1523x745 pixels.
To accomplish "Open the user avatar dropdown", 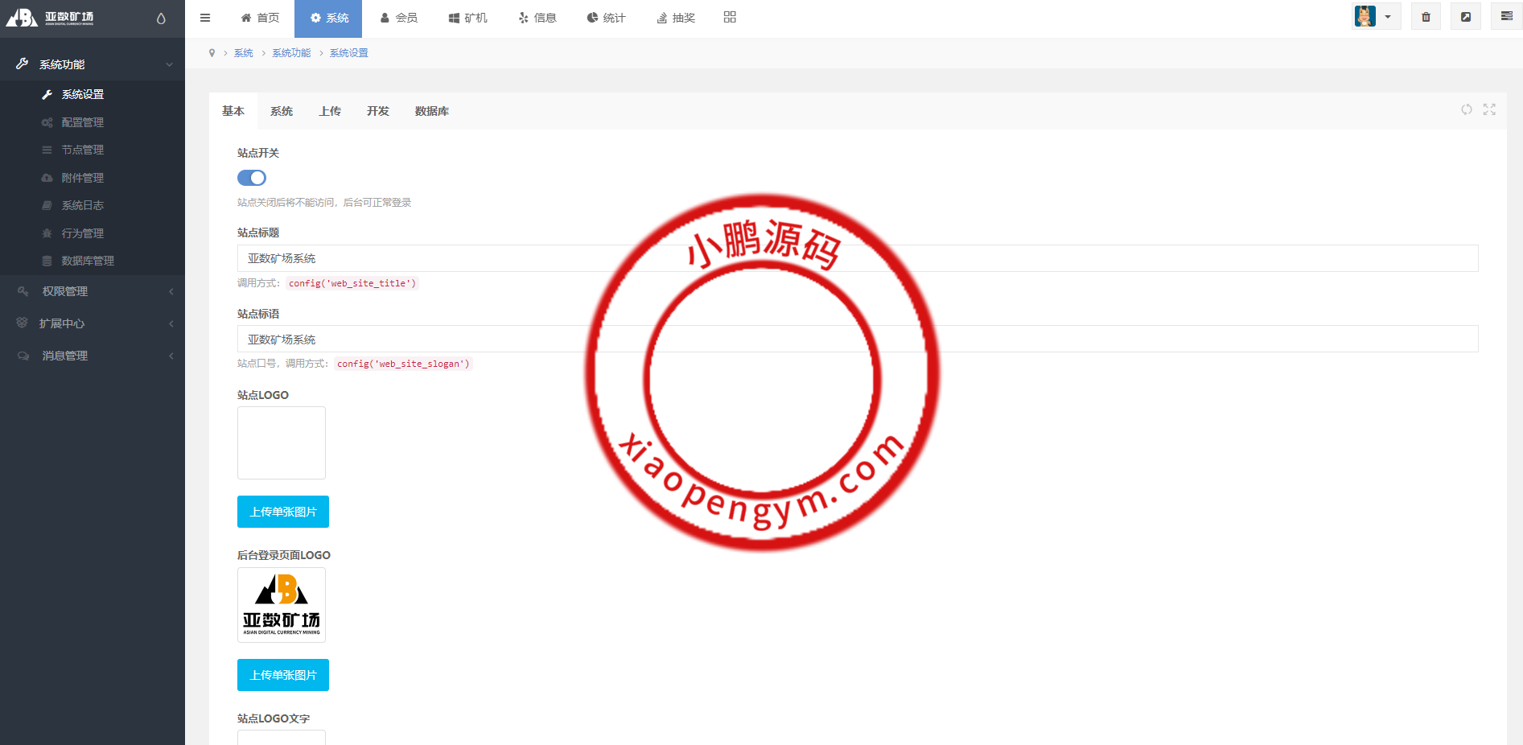I will pyautogui.click(x=1376, y=17).
